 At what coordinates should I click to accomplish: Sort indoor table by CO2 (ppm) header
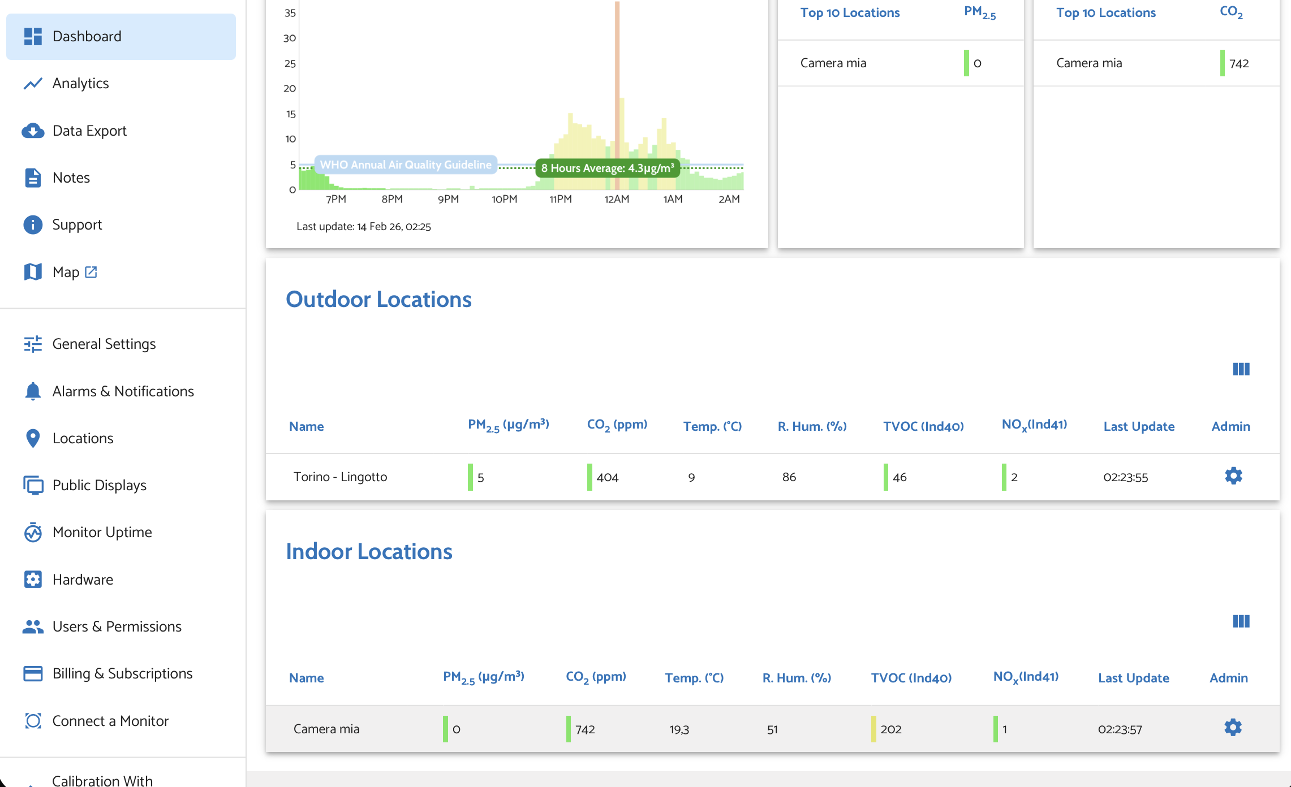click(595, 677)
